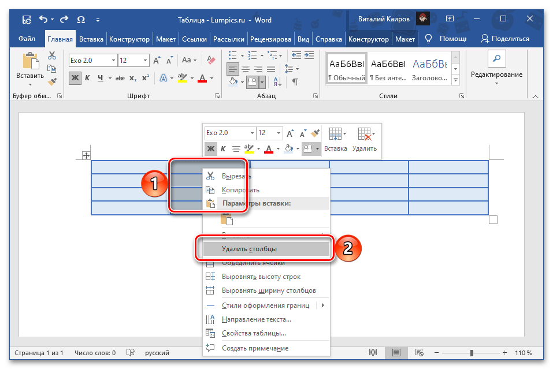Image resolution: width=553 pixels, height=369 pixels.
Task: Select Направление текста in context menu
Action: tap(266, 319)
